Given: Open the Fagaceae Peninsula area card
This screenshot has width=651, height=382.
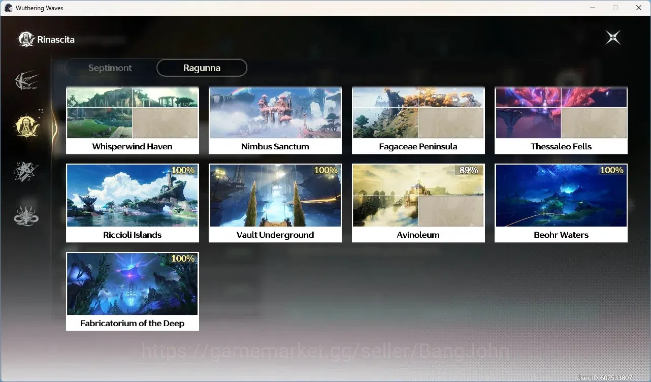Looking at the screenshot, I should (x=418, y=120).
